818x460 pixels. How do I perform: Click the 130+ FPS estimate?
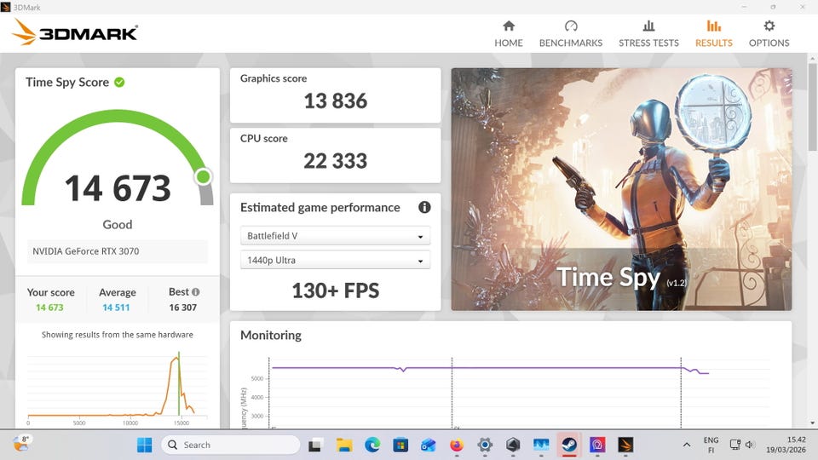pos(336,290)
